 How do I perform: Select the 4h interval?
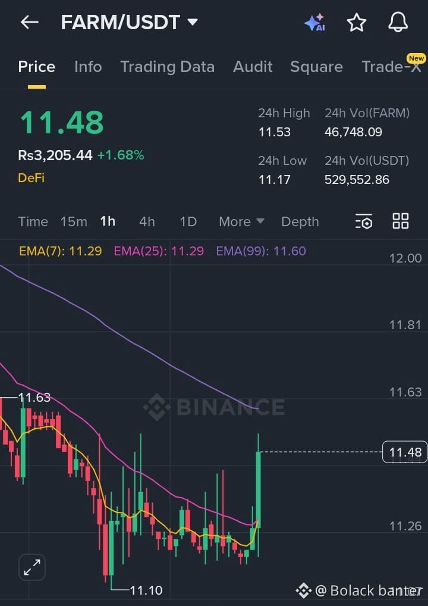click(147, 222)
